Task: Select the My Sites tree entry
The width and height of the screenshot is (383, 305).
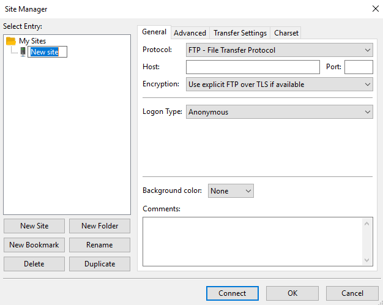Action: tap(32, 41)
